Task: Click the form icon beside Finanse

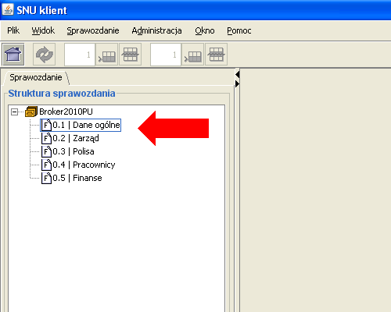Action: coord(46,178)
